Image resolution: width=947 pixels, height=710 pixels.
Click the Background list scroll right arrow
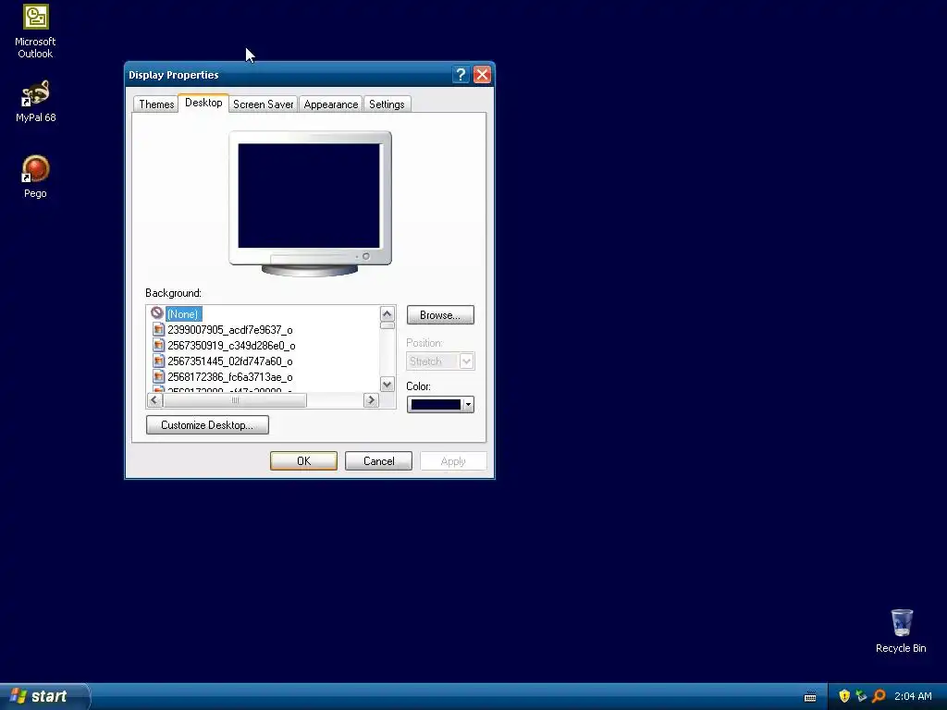pyautogui.click(x=371, y=400)
